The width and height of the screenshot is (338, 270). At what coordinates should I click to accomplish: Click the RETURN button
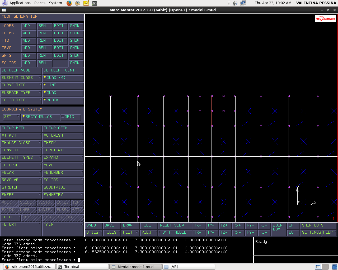tap(21, 229)
